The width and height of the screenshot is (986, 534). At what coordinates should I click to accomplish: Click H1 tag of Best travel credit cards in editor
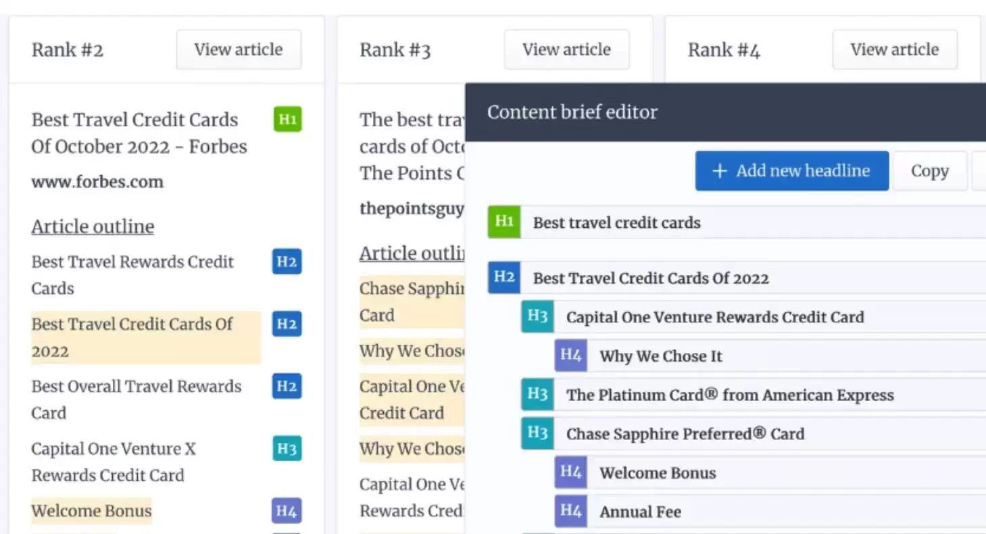point(504,222)
